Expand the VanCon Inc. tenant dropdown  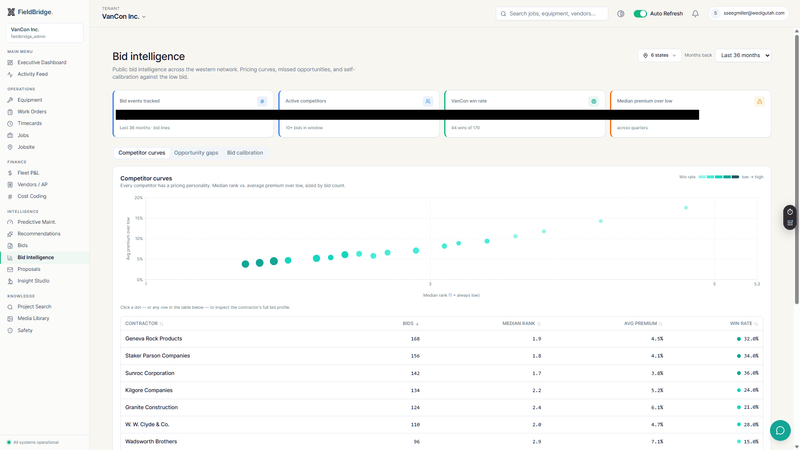point(124,17)
